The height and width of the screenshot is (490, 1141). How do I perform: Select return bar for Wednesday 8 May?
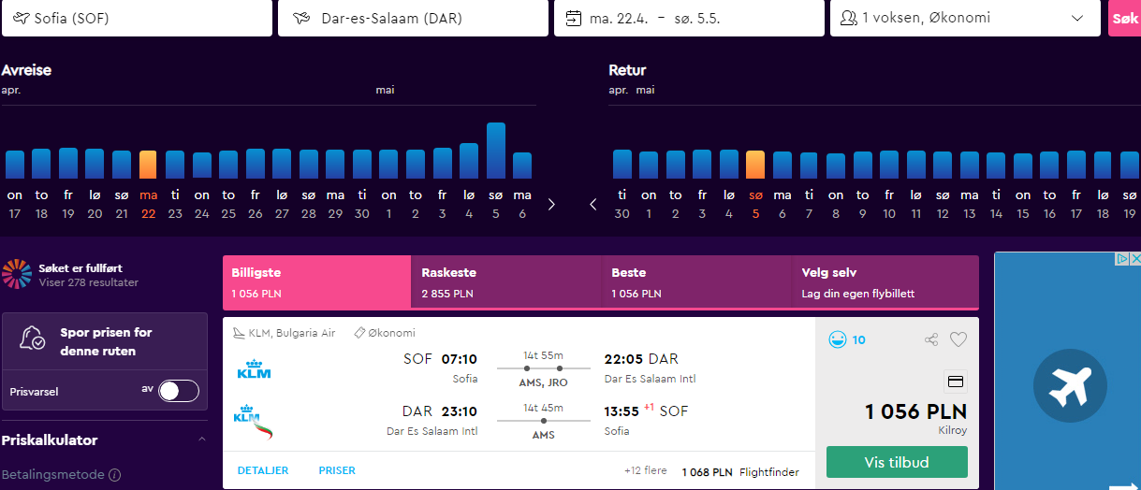tap(836, 166)
